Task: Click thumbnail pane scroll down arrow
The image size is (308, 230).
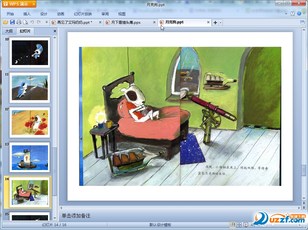Action: point(55,218)
